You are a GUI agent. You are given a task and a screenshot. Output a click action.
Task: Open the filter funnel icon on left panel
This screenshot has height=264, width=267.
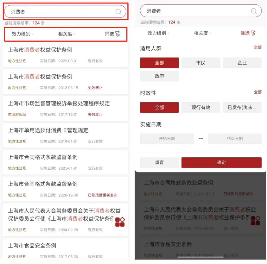pos(118,34)
